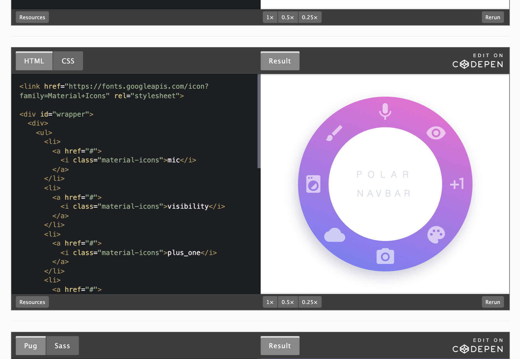Click the 'visibility' text in the code

(188, 206)
